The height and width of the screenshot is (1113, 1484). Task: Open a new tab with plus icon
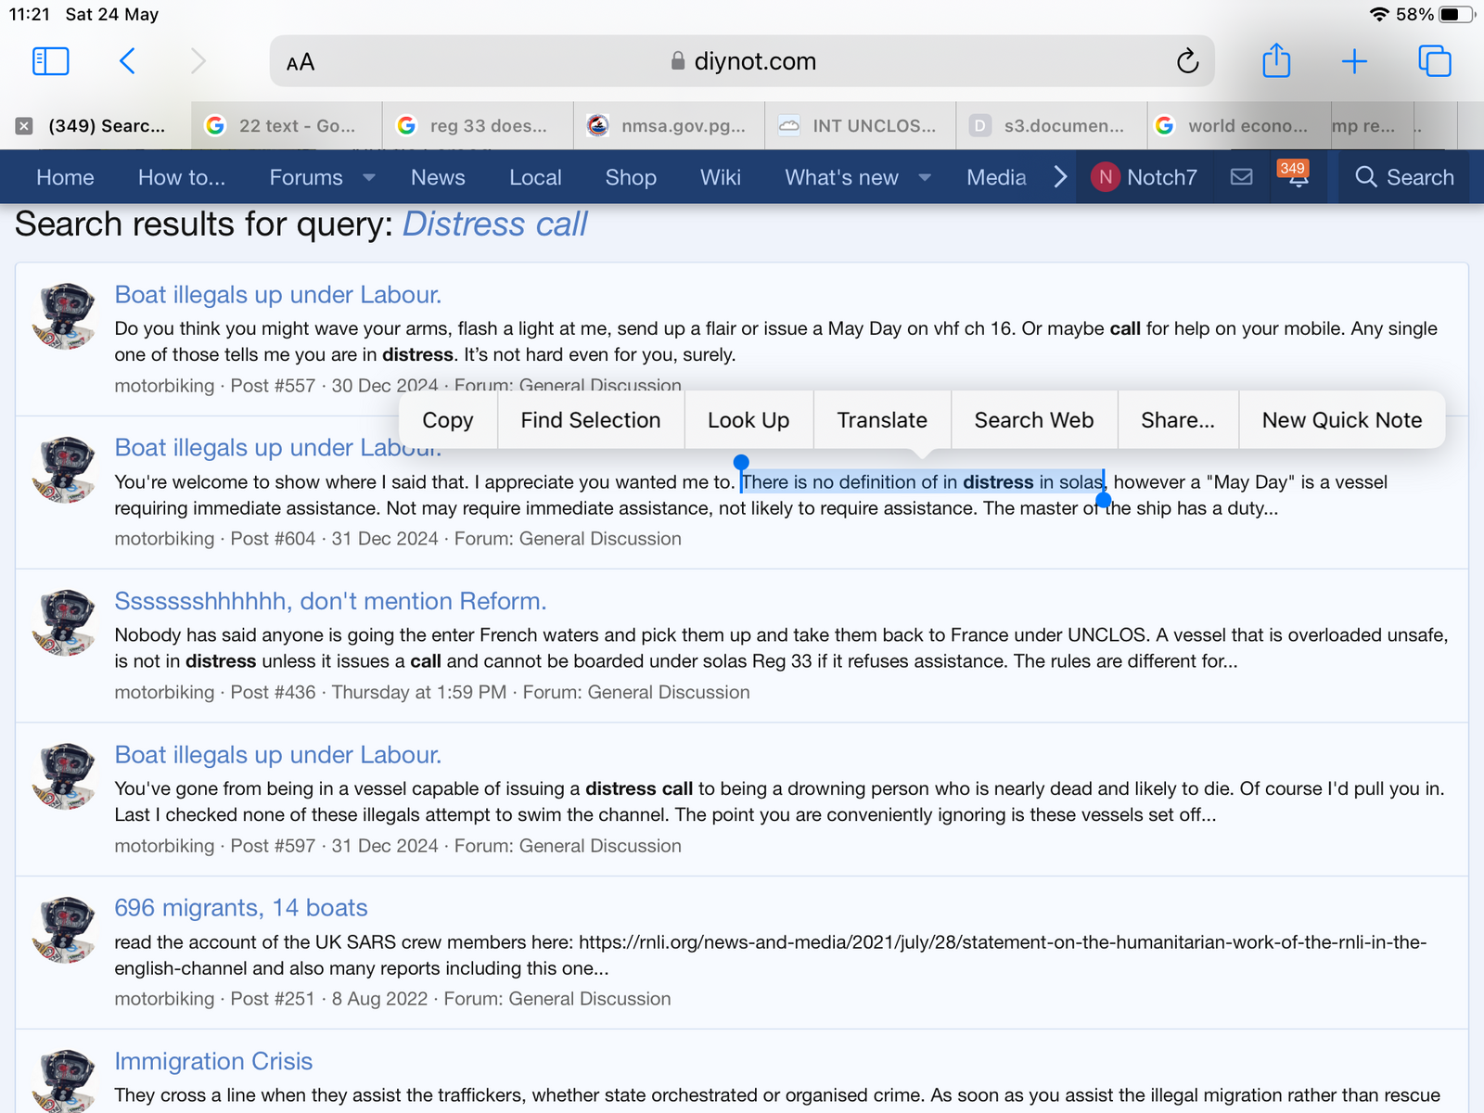[1354, 61]
